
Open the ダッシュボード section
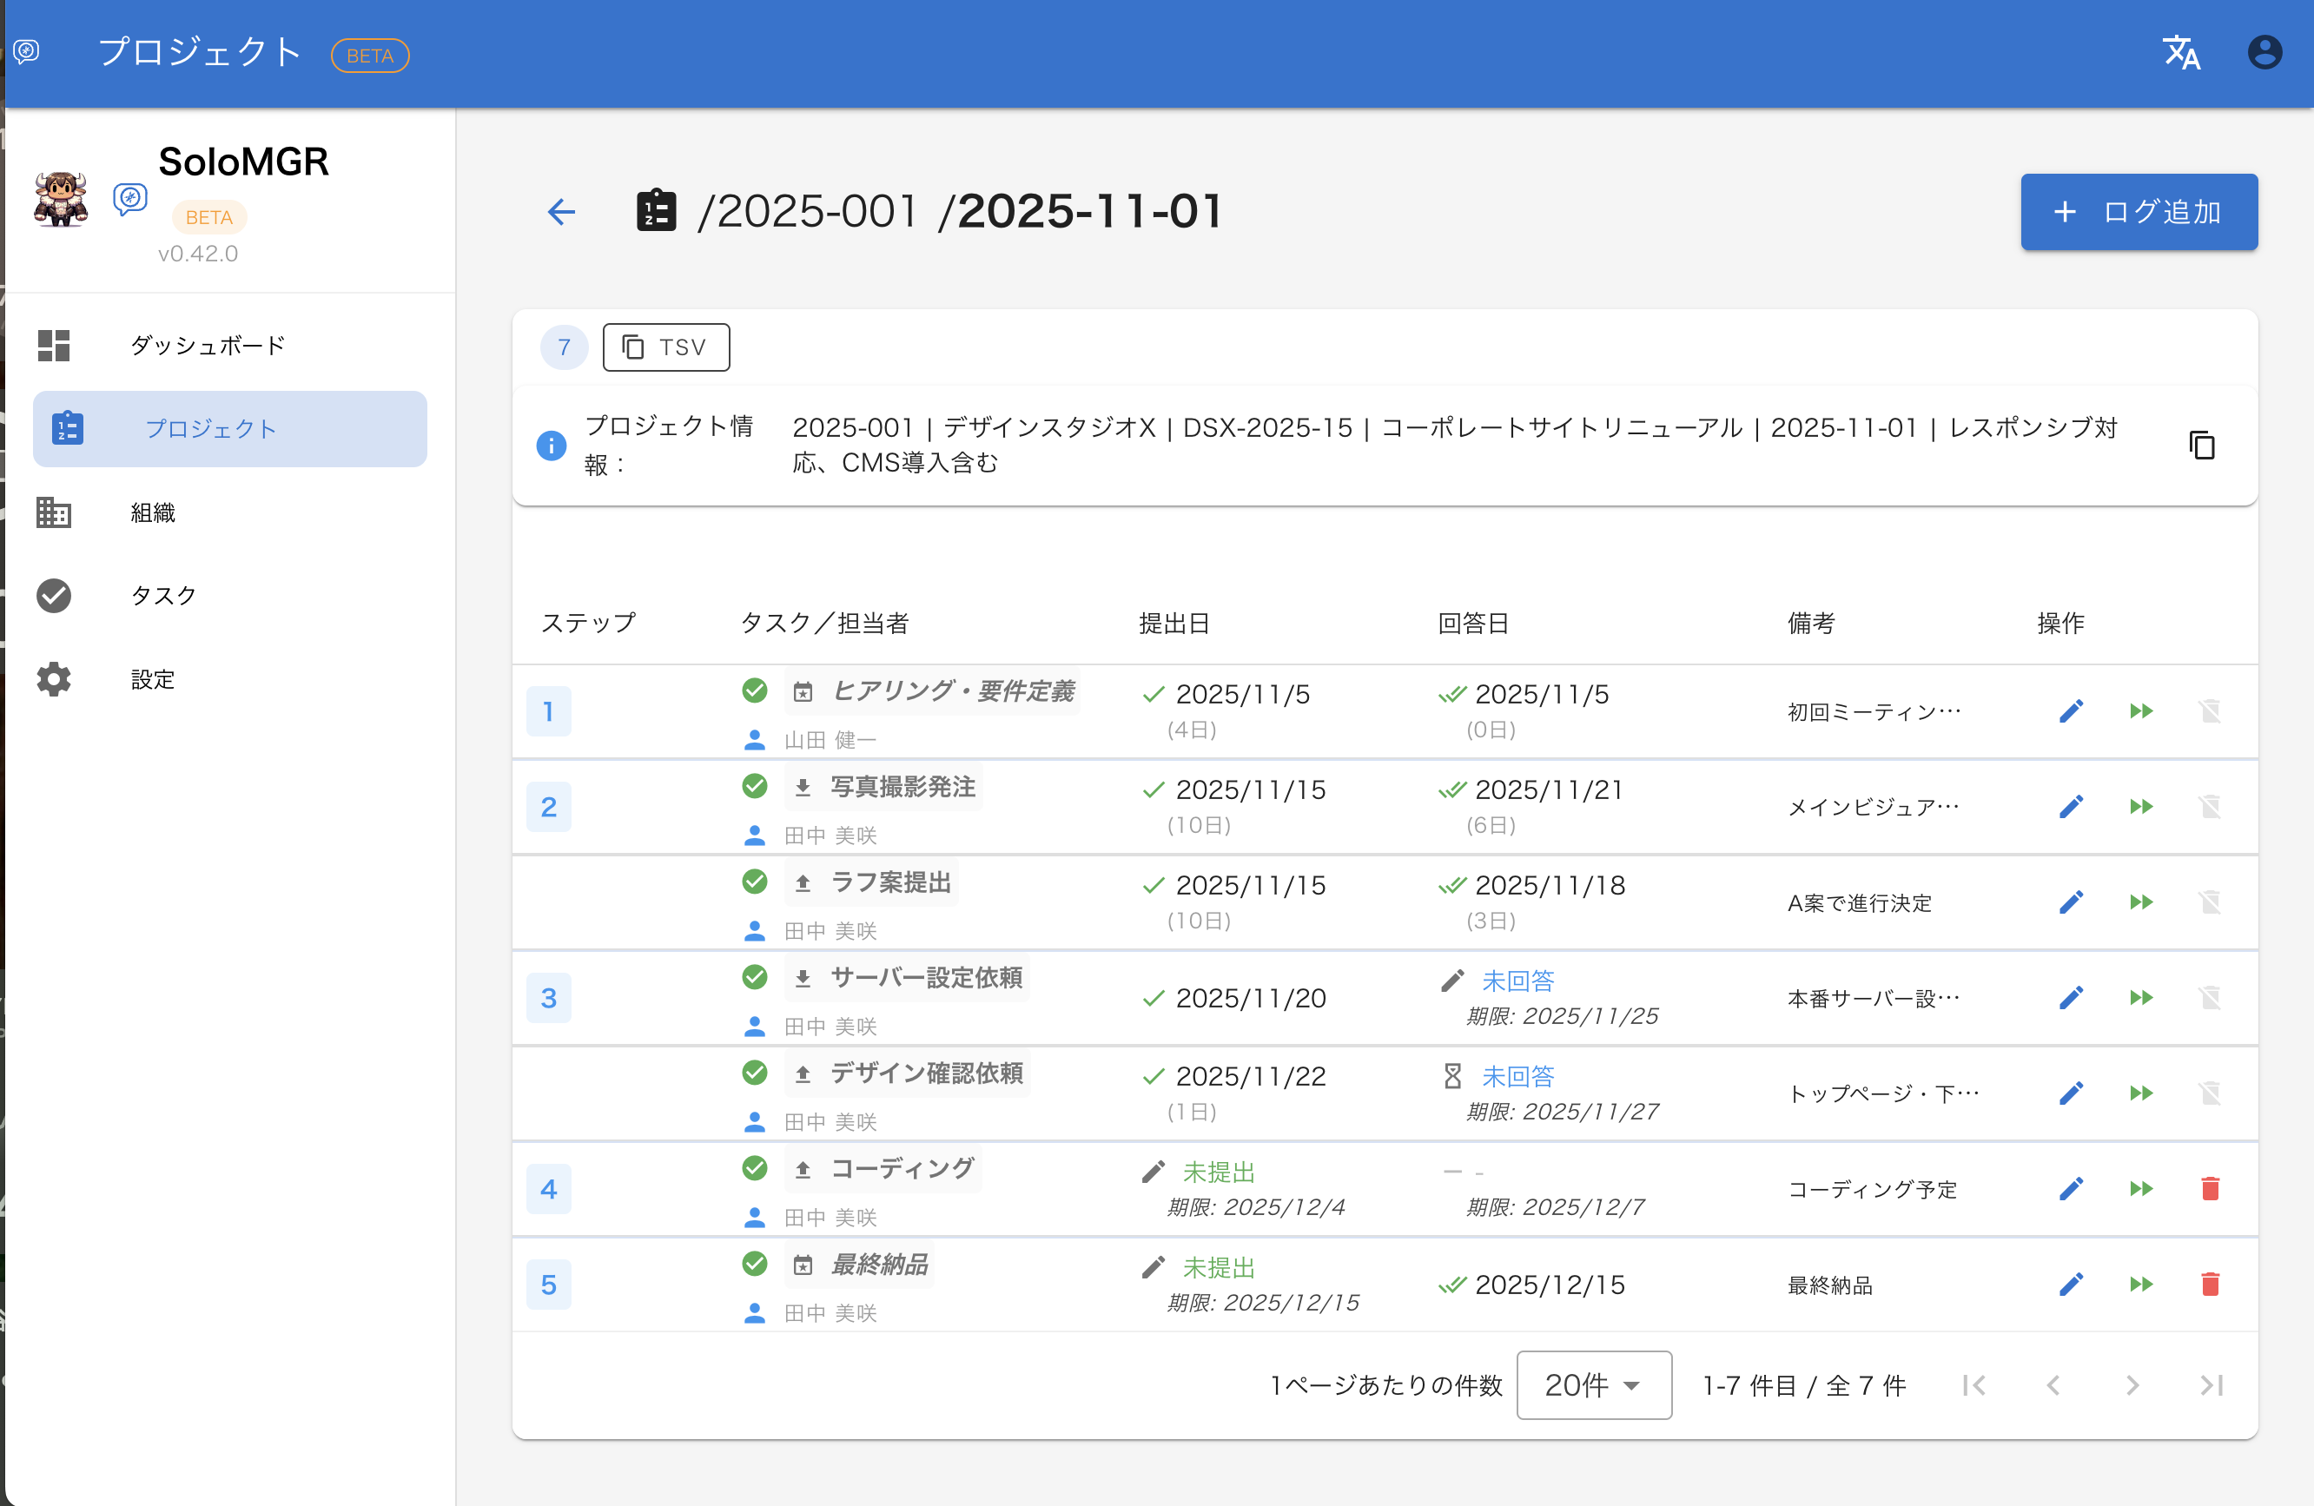[207, 345]
